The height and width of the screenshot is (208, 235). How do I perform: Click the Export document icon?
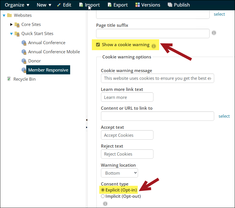[110, 5]
